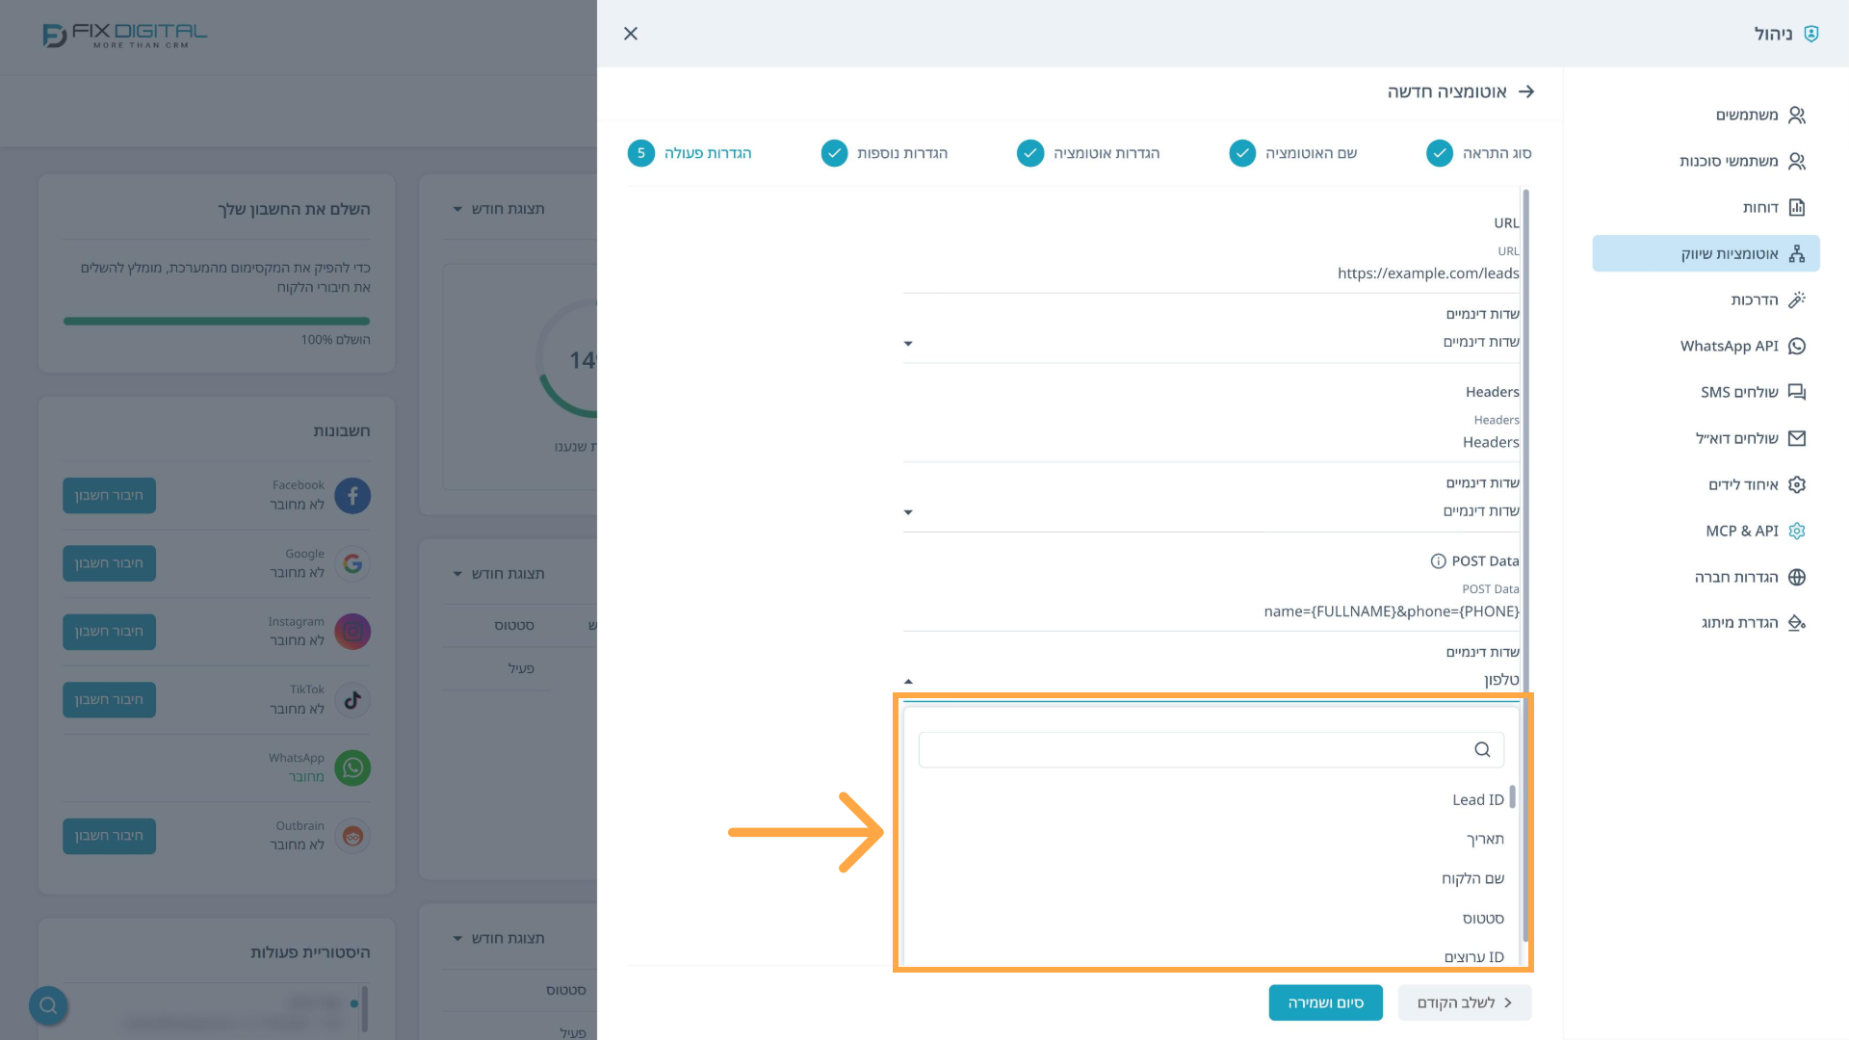Expand שדות דינמיים dropdown under Headers
Viewport: 1849px width, 1040px height.
pyautogui.click(x=1211, y=511)
